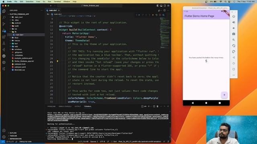Open the Extensions view
Image resolution: width=257 pixels, height=144 pixels.
pos(4,37)
